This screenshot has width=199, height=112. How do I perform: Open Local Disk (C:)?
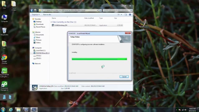(x=41, y=50)
